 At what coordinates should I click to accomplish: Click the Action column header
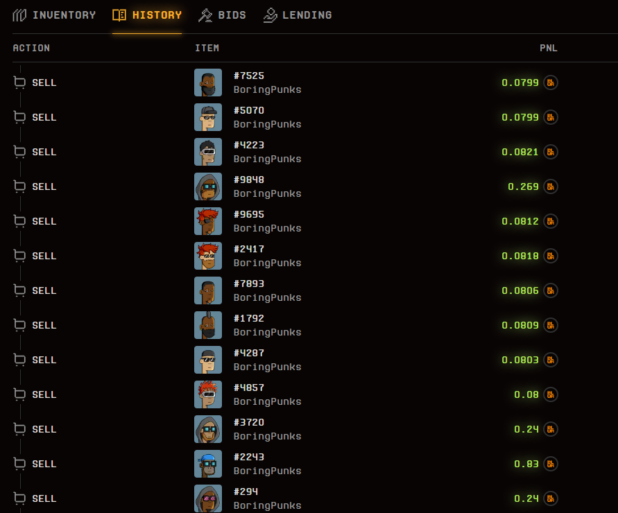click(x=31, y=48)
